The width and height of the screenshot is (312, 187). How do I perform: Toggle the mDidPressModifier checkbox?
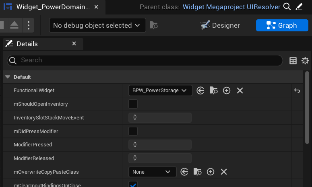pos(133,131)
